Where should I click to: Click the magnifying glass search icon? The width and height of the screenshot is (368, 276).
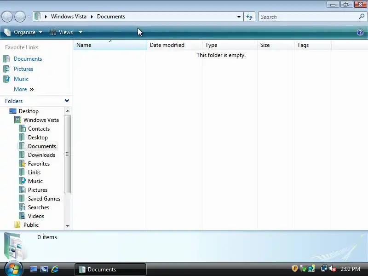(x=362, y=17)
